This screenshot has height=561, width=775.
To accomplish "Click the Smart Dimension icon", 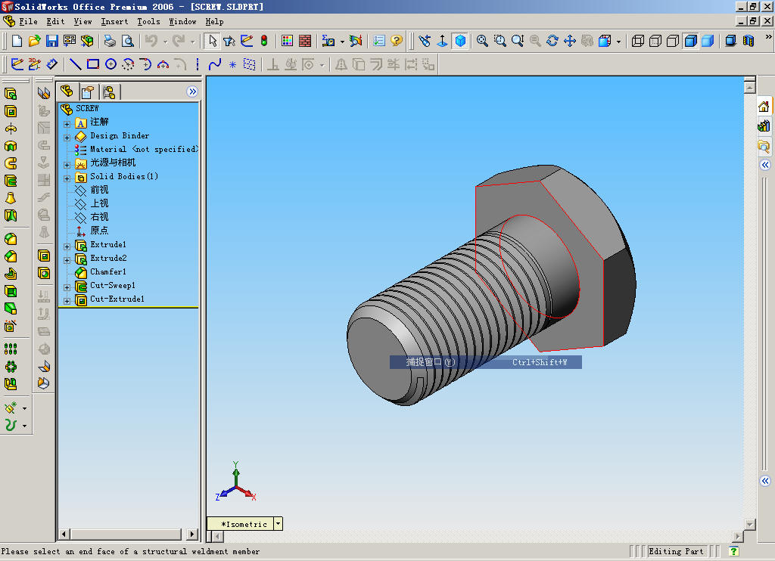I will point(52,64).
